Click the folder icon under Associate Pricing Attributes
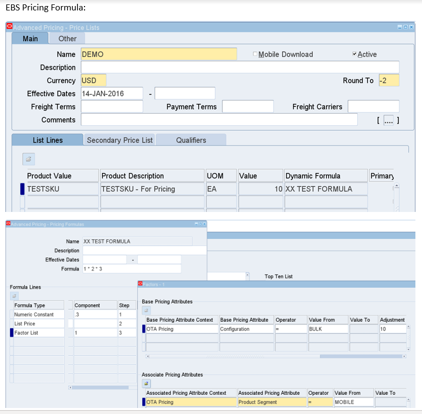Screen dimensions: 422x414 [x=146, y=383]
